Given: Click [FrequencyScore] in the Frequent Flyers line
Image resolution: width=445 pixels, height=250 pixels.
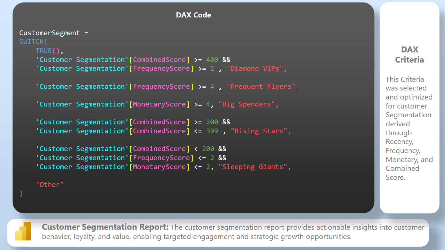Looking at the screenshot, I should pos(161,87).
